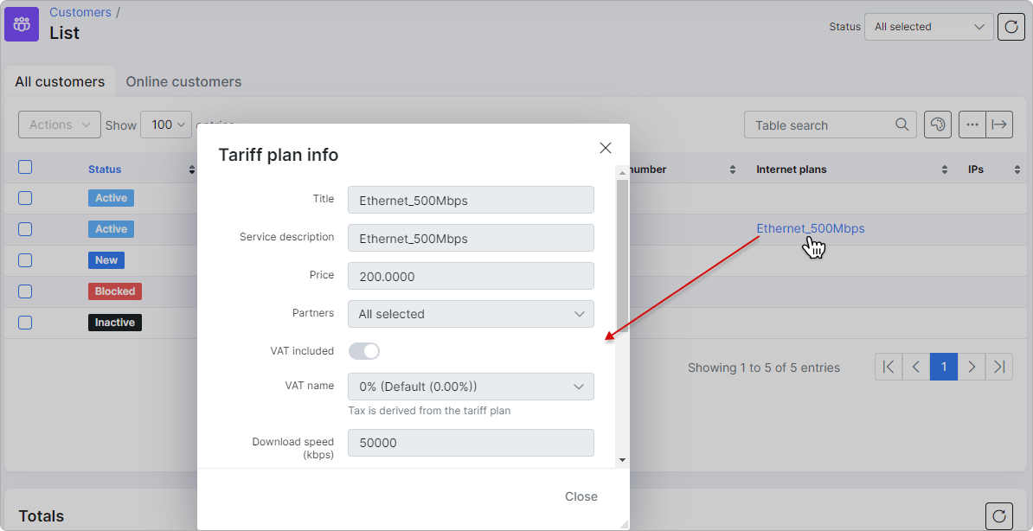This screenshot has height=531, width=1033.
Task: Tick the checkbox for the Blocked customer
Action: click(25, 291)
